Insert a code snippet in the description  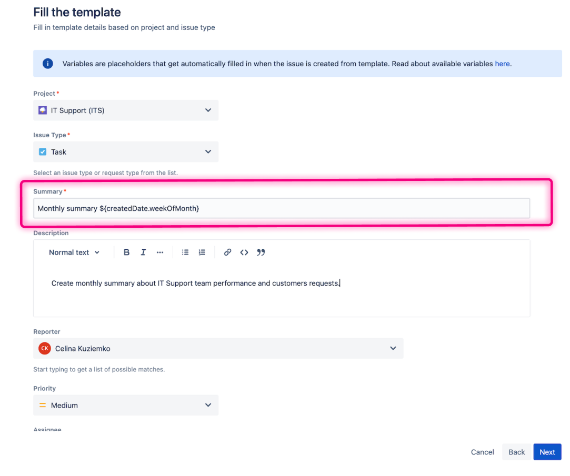click(x=244, y=252)
